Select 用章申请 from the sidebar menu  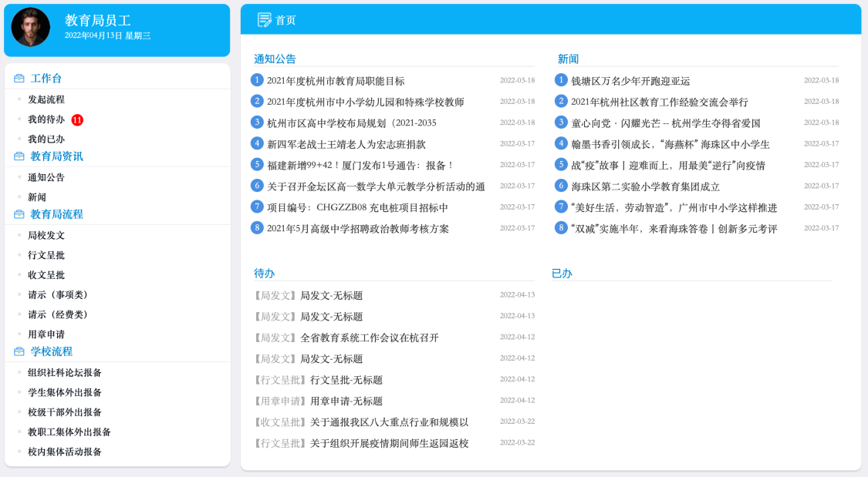46,334
